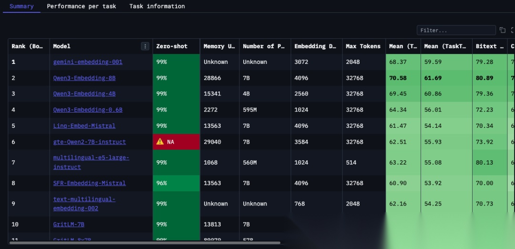The height and width of the screenshot is (249, 515).
Task: Select task-type mean 54.25
Action: (433, 204)
